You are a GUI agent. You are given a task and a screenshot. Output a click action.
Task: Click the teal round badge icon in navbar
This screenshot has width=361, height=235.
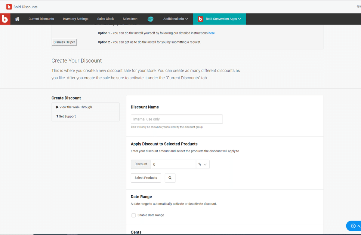coord(150,19)
